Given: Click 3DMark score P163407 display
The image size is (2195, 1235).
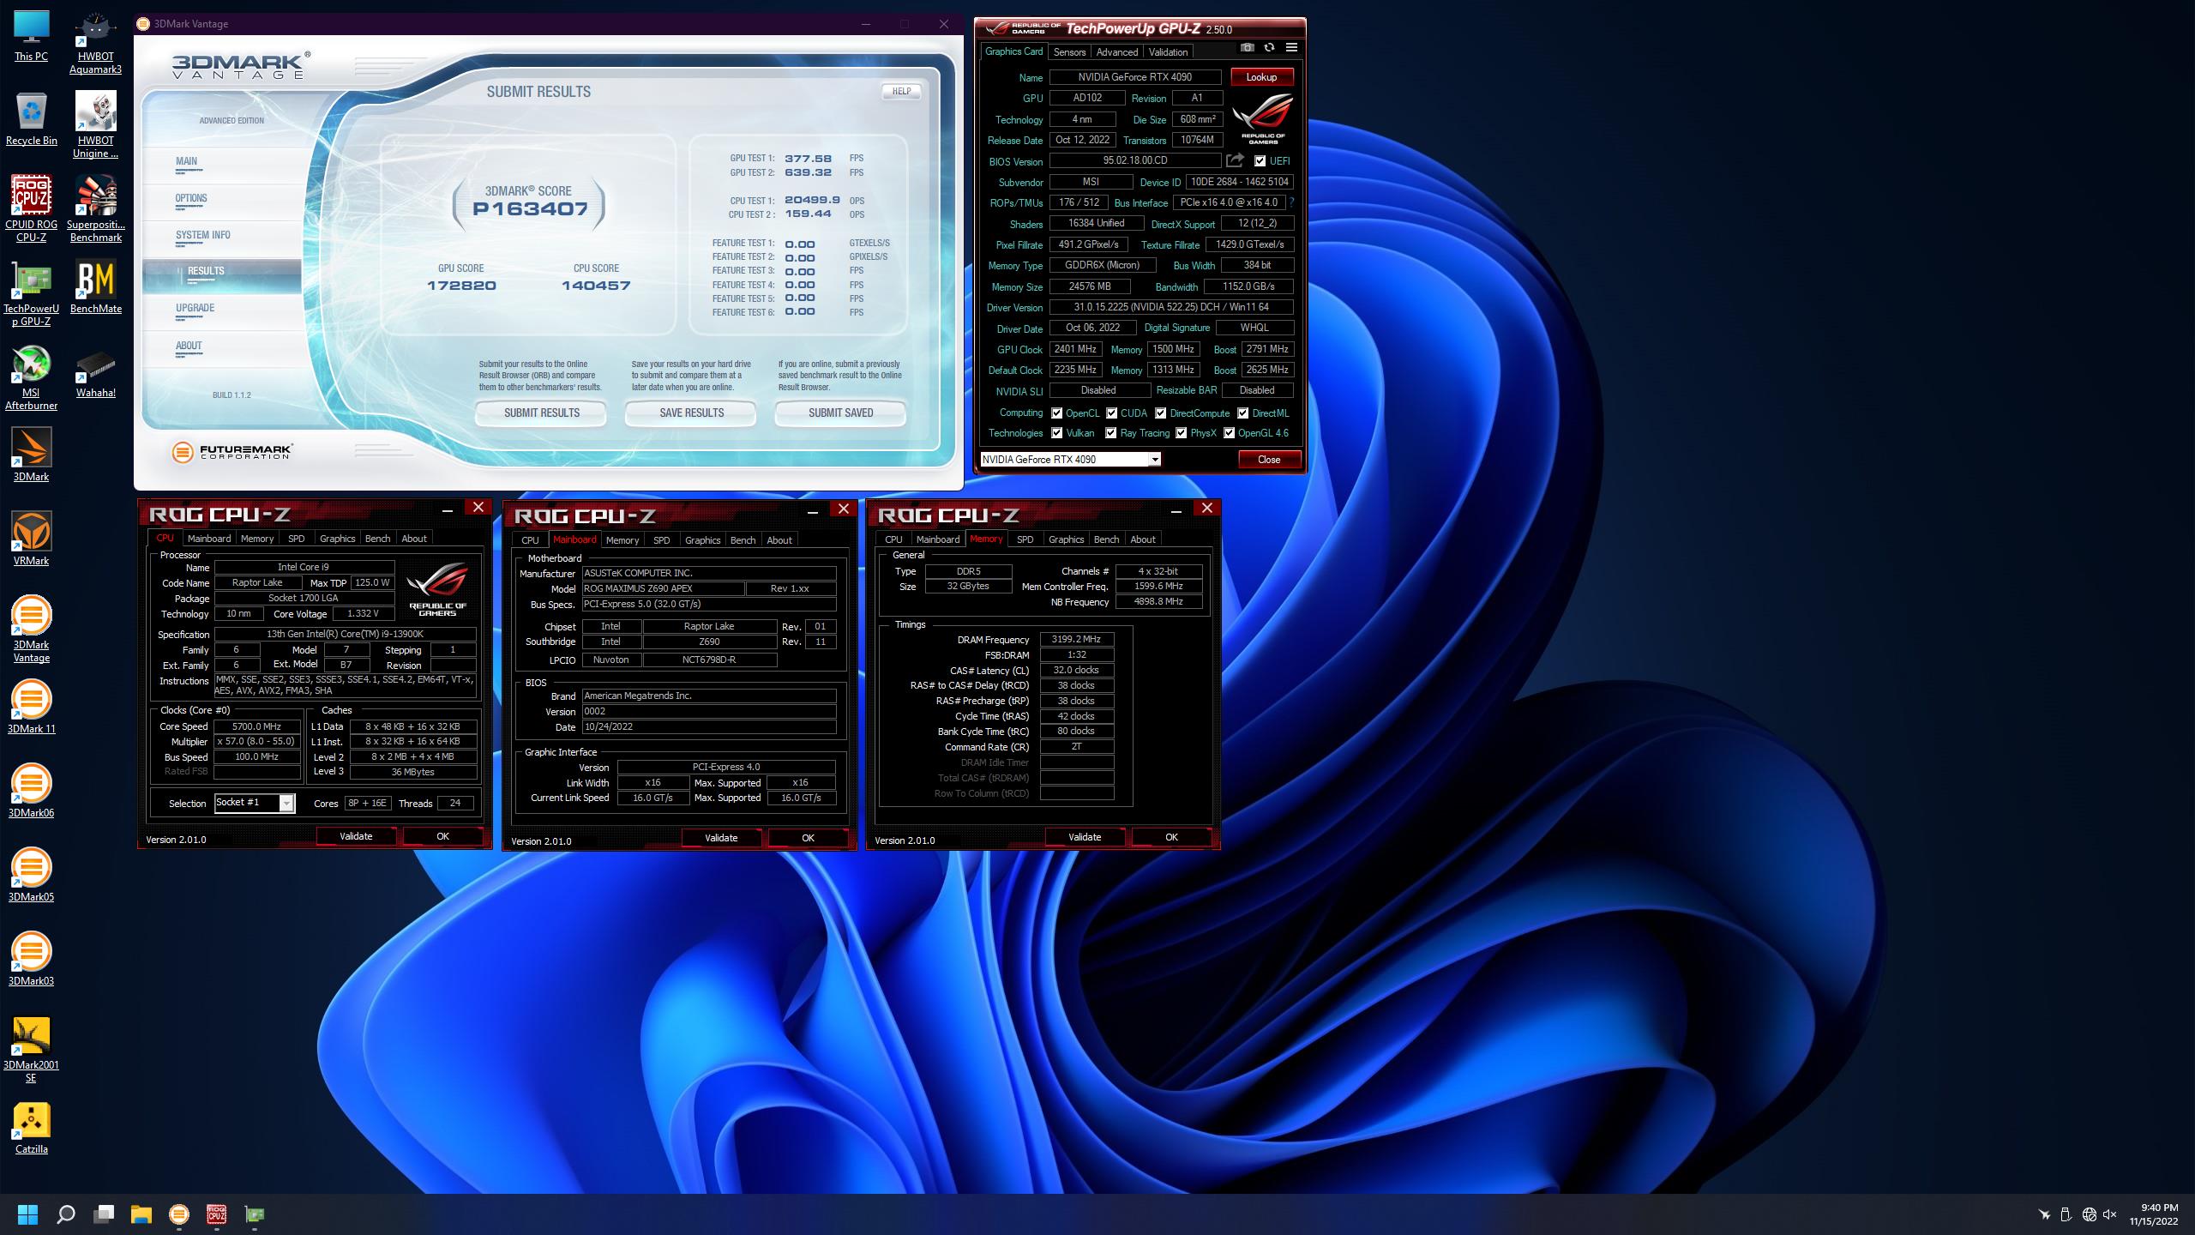Looking at the screenshot, I should 529,208.
